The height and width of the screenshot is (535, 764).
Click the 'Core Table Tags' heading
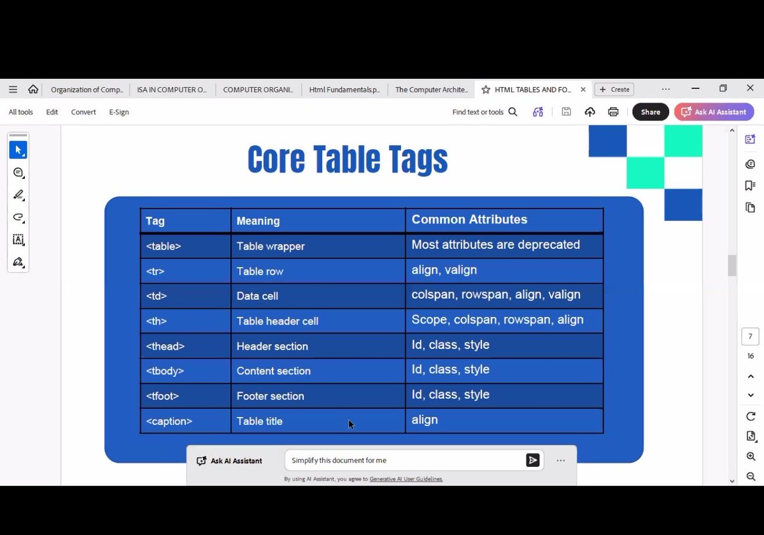click(x=348, y=159)
